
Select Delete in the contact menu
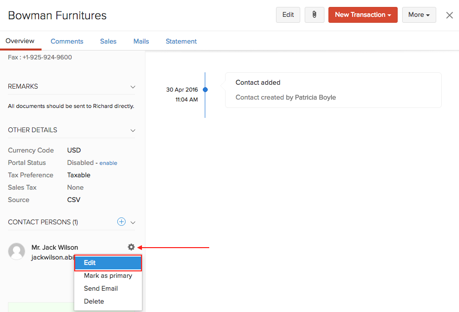[94, 302]
